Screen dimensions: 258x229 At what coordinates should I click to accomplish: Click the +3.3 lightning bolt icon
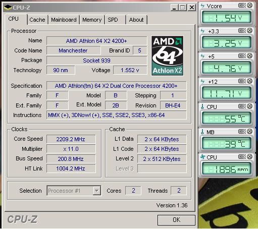point(202,31)
